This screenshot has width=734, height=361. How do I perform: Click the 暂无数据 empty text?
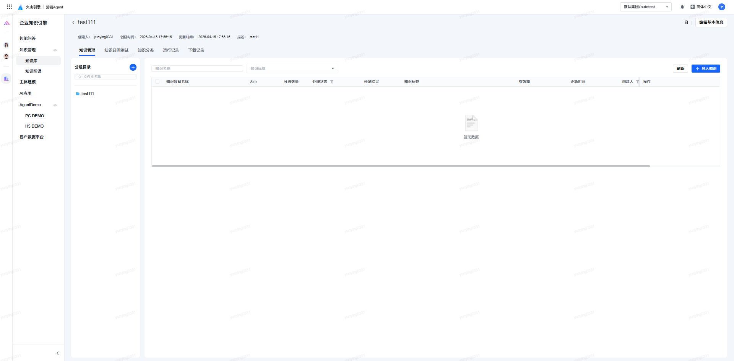coord(471,137)
